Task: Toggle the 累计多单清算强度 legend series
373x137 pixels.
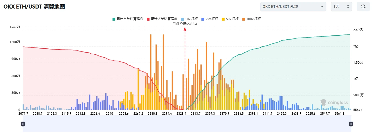Action: point(162,19)
